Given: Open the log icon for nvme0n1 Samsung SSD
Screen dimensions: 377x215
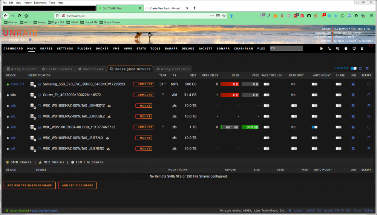Looking at the screenshot, I should click(353, 84).
